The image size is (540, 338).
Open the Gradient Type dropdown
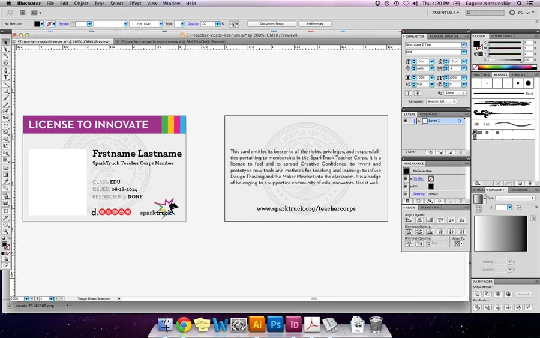pos(515,198)
